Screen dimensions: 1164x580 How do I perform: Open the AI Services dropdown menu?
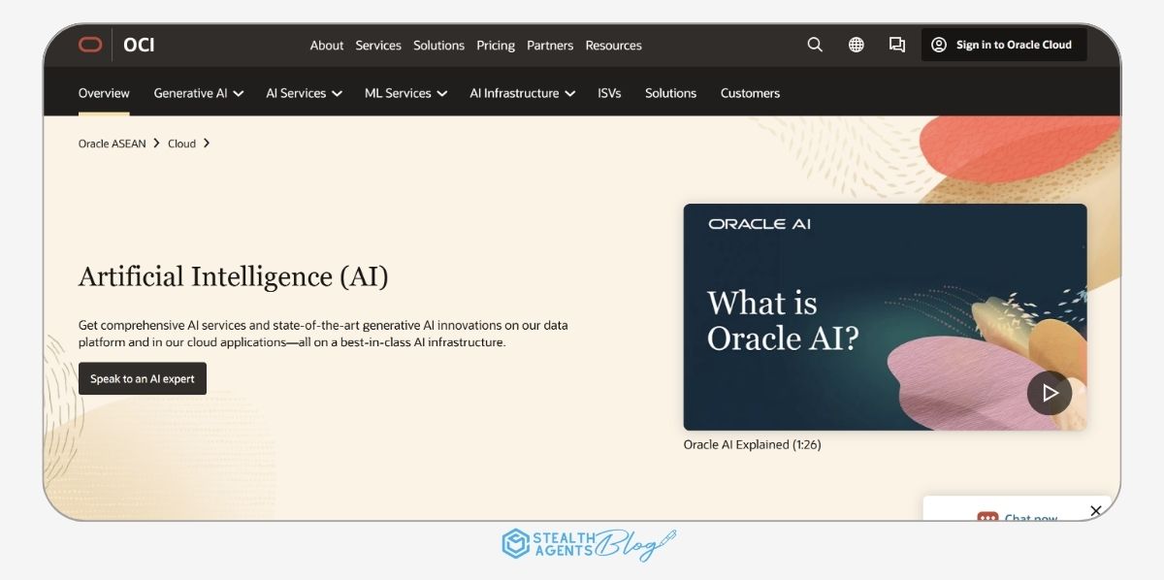pos(304,92)
